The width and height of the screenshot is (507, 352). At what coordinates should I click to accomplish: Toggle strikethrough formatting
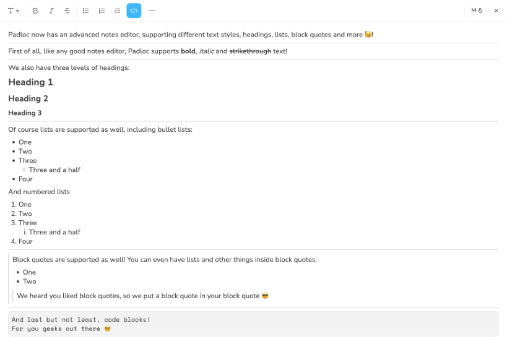(x=67, y=11)
